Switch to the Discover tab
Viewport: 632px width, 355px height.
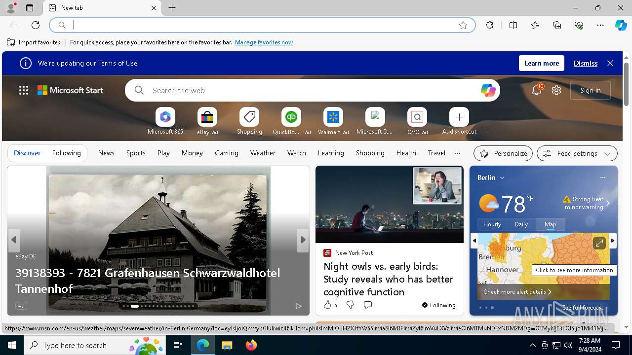pyautogui.click(x=27, y=153)
